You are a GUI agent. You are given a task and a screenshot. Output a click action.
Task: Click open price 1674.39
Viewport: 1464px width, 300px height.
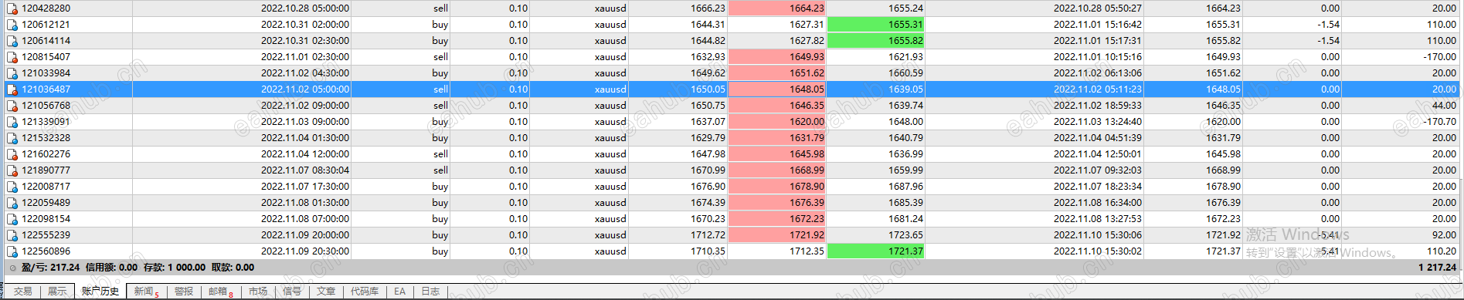pyautogui.click(x=708, y=203)
